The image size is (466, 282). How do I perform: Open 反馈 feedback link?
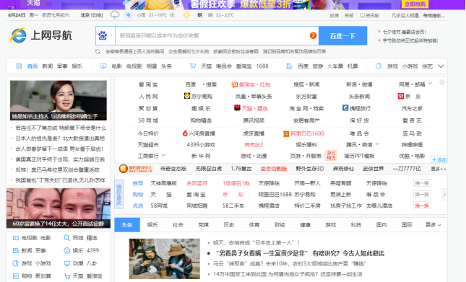click(x=334, y=15)
